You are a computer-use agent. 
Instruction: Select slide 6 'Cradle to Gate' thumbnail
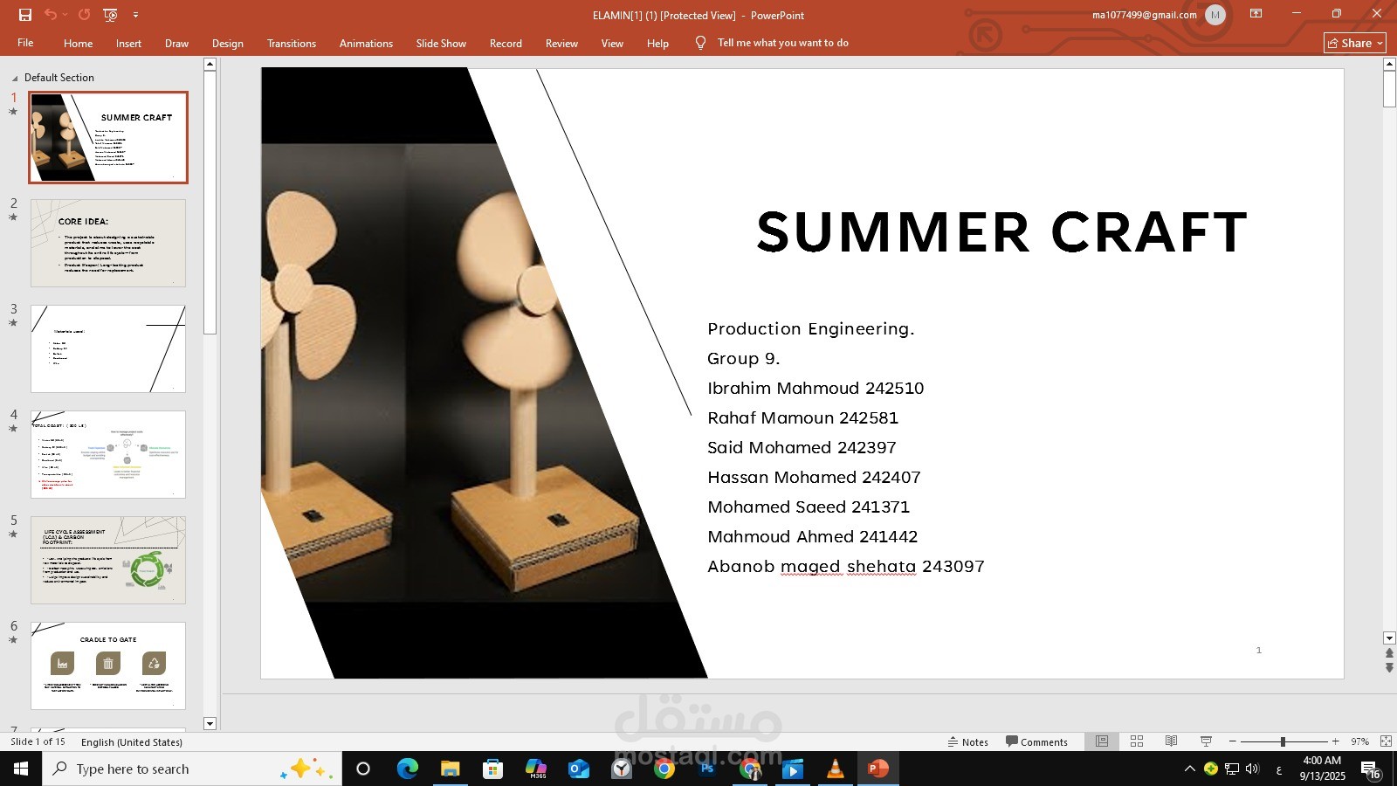tap(108, 665)
